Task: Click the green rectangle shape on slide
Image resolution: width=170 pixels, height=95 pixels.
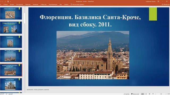Action: (x=153, y=14)
